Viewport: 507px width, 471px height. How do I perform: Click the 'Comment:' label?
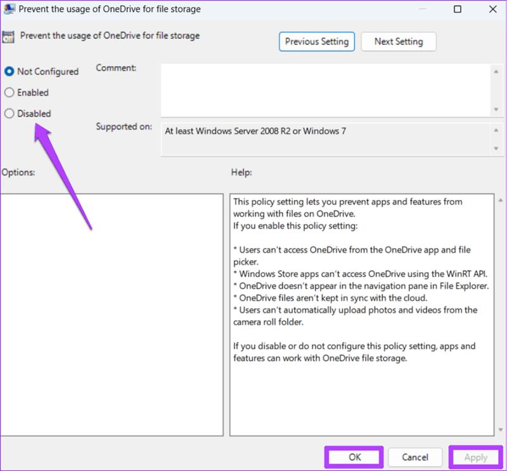click(116, 68)
